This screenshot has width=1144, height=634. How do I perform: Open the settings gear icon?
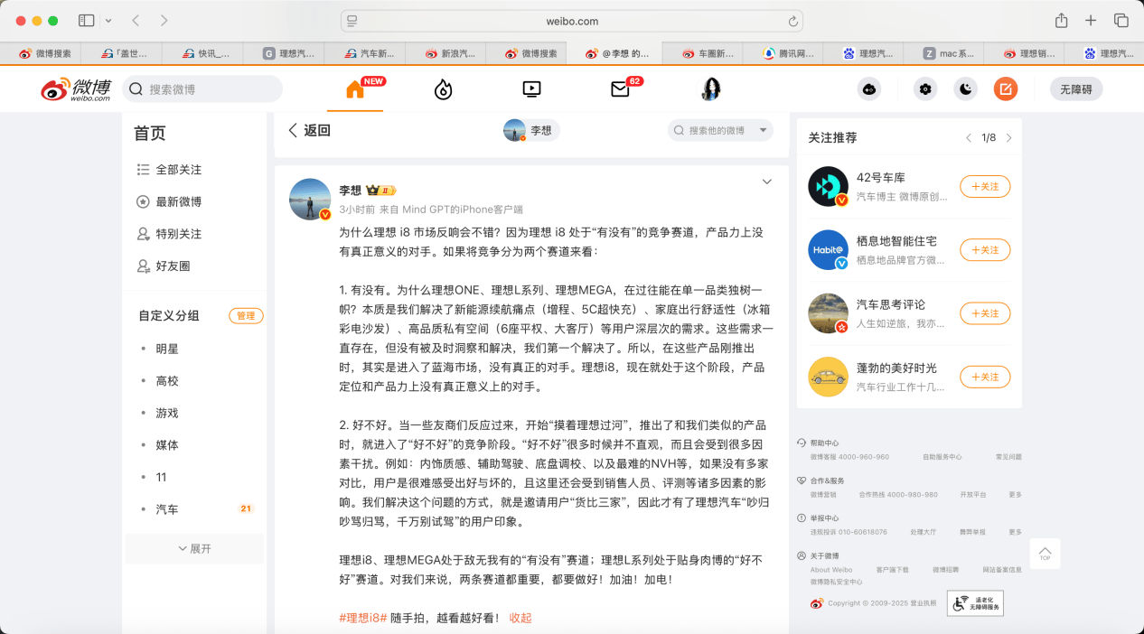point(924,89)
